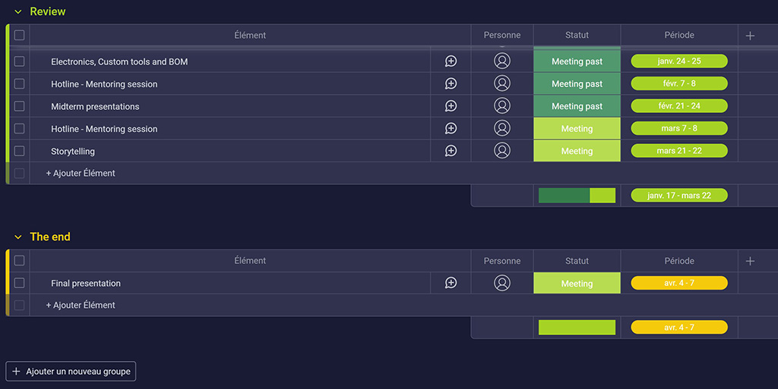
Task: Edit the févr. 21 - 24 period
Action: (x=679, y=106)
